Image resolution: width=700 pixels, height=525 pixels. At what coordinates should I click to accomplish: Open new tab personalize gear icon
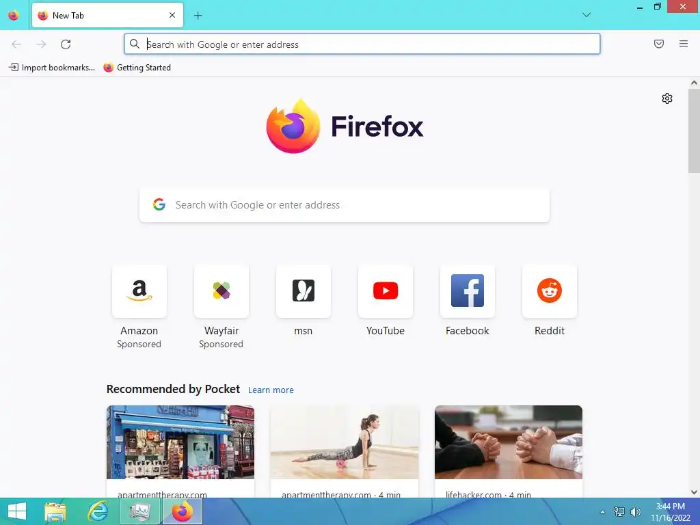pos(667,98)
